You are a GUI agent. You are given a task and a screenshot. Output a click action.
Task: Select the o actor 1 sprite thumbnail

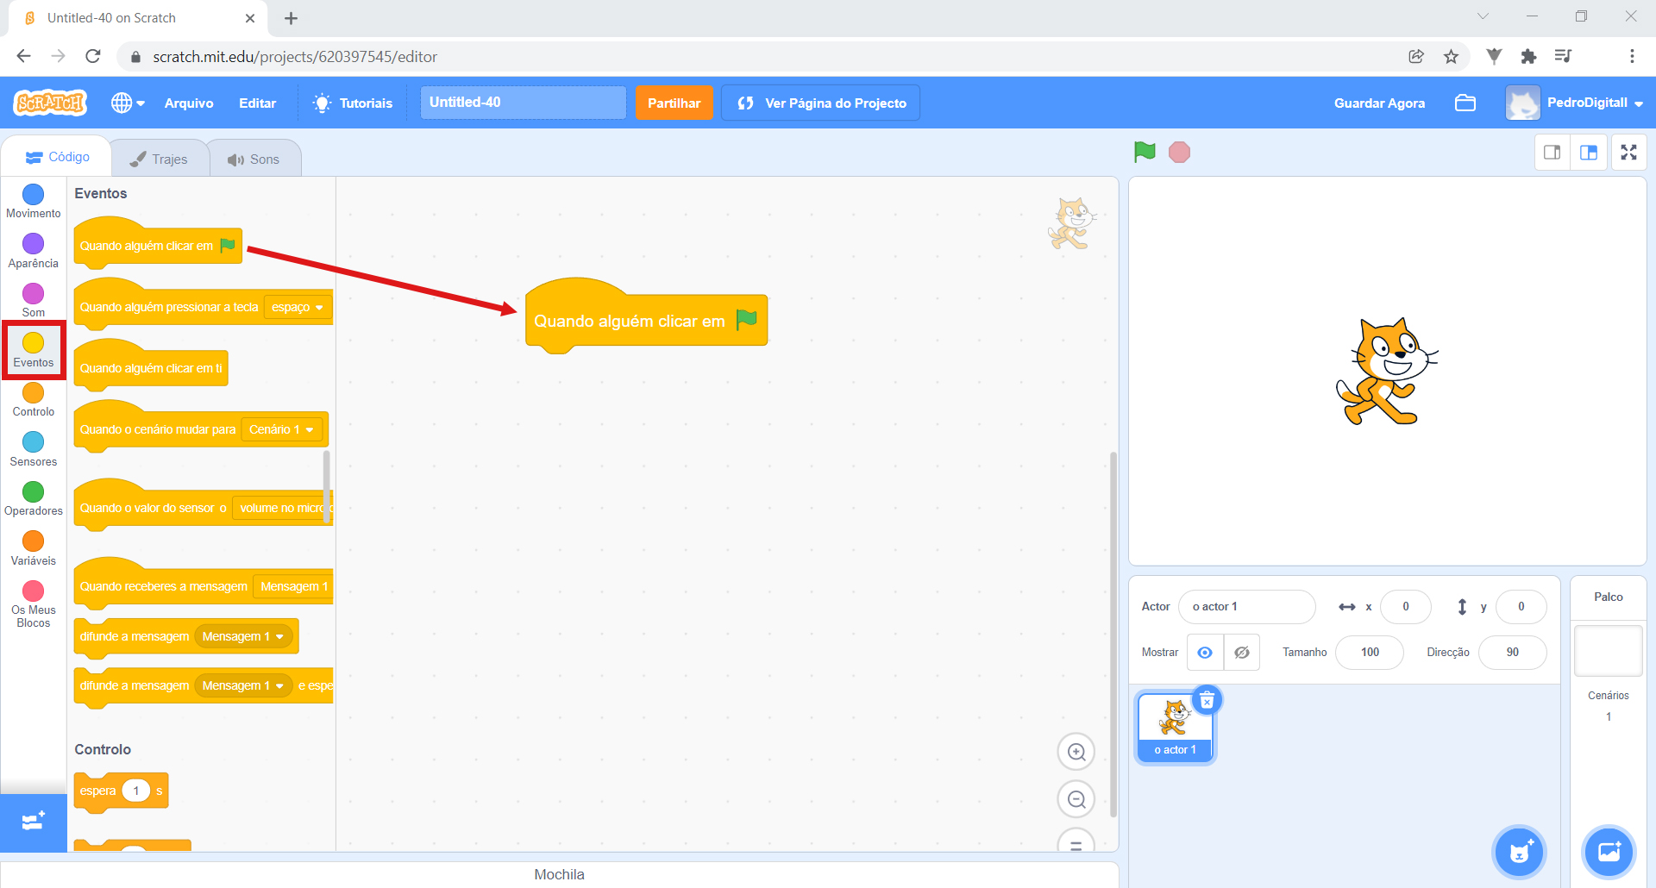(1175, 727)
